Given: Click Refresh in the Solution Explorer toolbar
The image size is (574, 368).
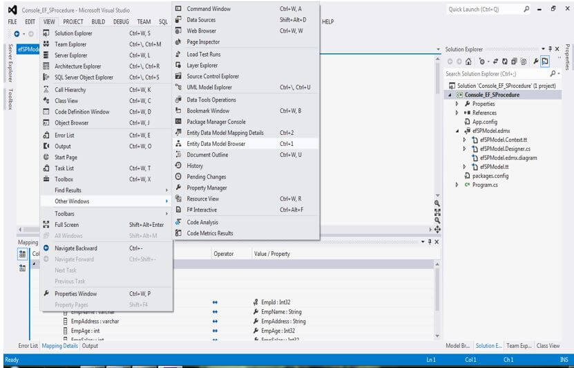Looking at the screenshot, I should point(505,62).
